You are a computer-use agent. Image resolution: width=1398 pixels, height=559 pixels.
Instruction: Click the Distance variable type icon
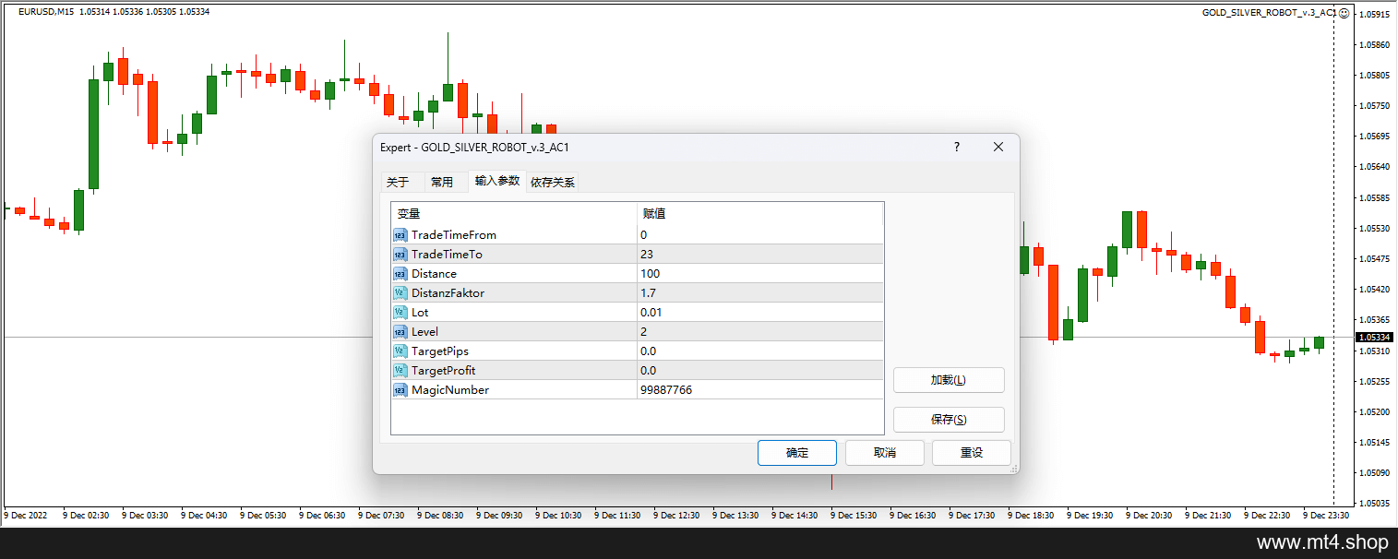[x=400, y=274]
